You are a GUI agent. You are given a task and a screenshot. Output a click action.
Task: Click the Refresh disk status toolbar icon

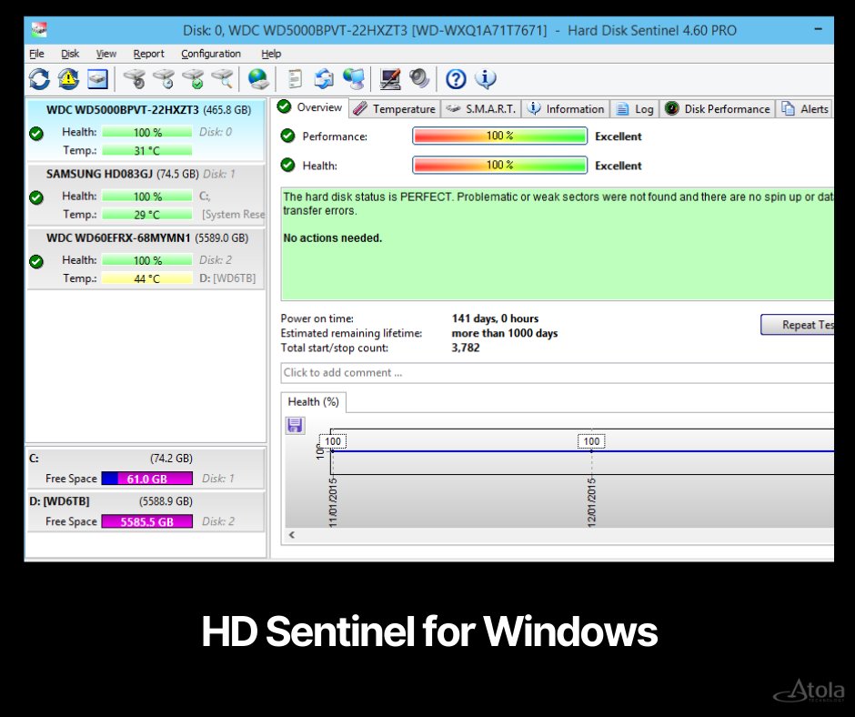point(39,79)
